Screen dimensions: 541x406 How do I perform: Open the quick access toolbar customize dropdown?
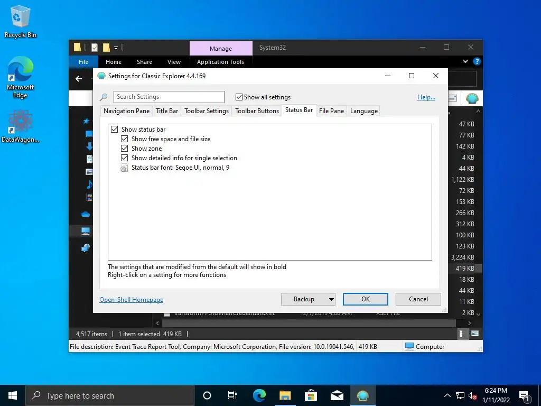click(116, 48)
